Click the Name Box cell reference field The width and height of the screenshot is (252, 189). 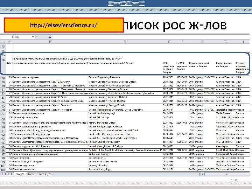click(x=16, y=37)
